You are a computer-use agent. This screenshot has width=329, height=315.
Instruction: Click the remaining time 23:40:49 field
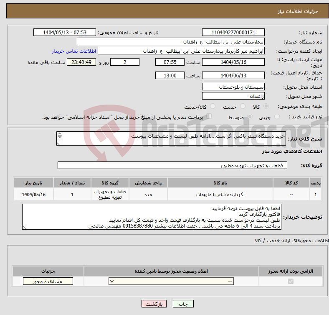[x=81, y=62]
